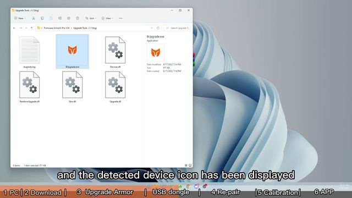
Task: Select the BUpgrade.exe application icon
Action: pyautogui.click(x=72, y=52)
